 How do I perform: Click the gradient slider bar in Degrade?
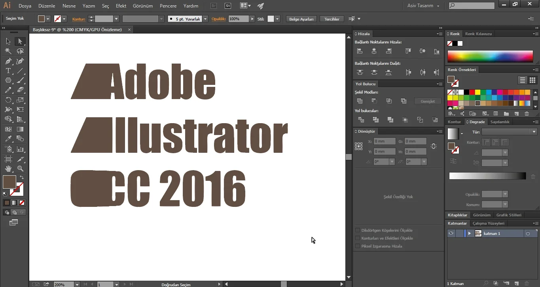coord(487,176)
